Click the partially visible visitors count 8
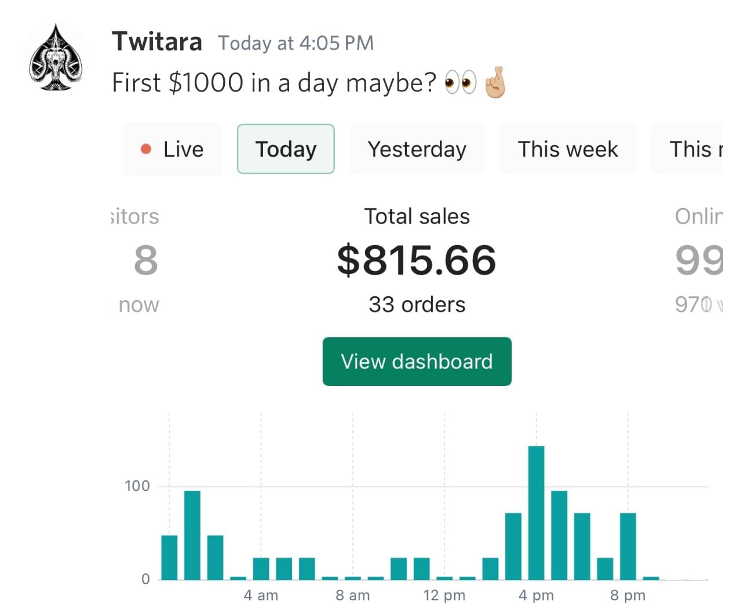 [x=145, y=260]
